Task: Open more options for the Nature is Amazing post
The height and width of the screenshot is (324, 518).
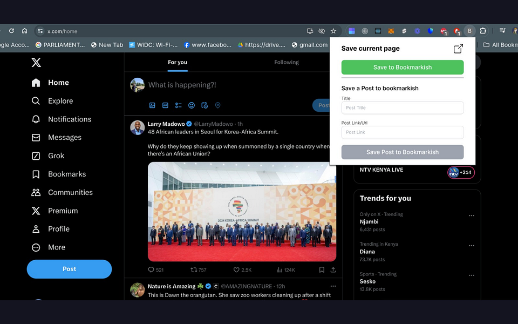Action: click(333, 286)
